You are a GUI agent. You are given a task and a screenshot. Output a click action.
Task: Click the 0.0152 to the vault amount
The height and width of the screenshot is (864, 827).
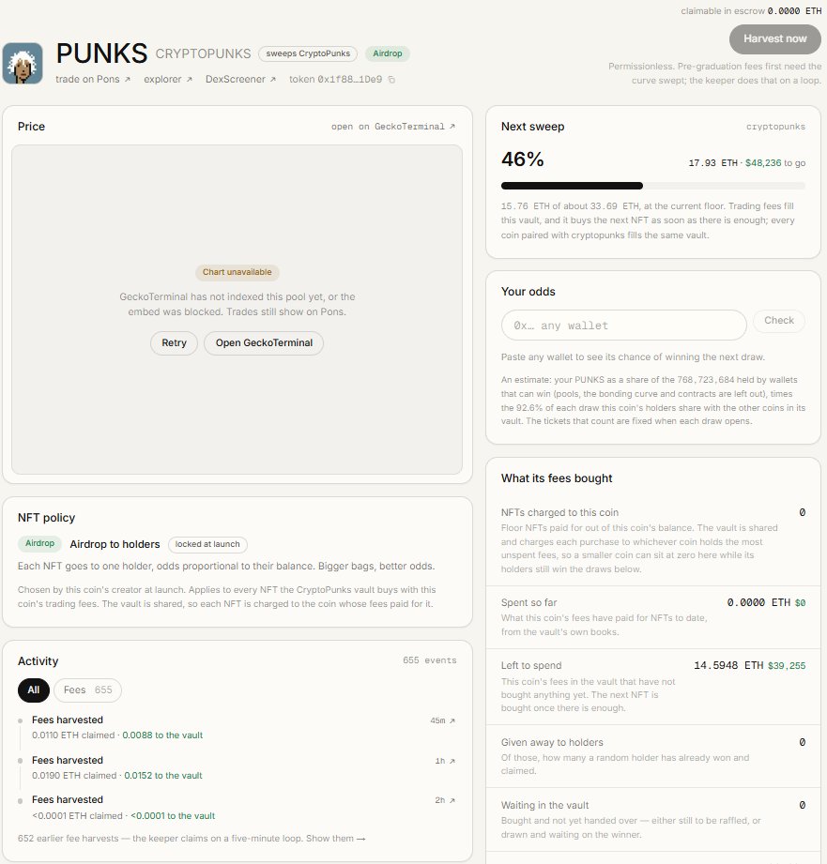[163, 776]
